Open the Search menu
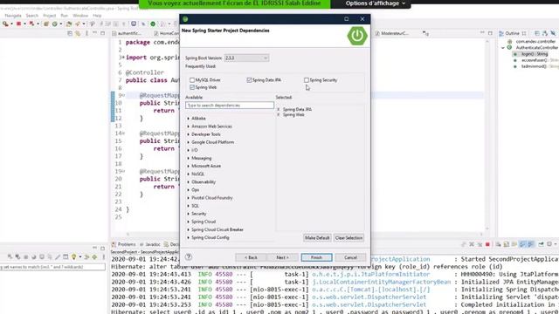The height and width of the screenshot is (314, 559). [31, 16]
